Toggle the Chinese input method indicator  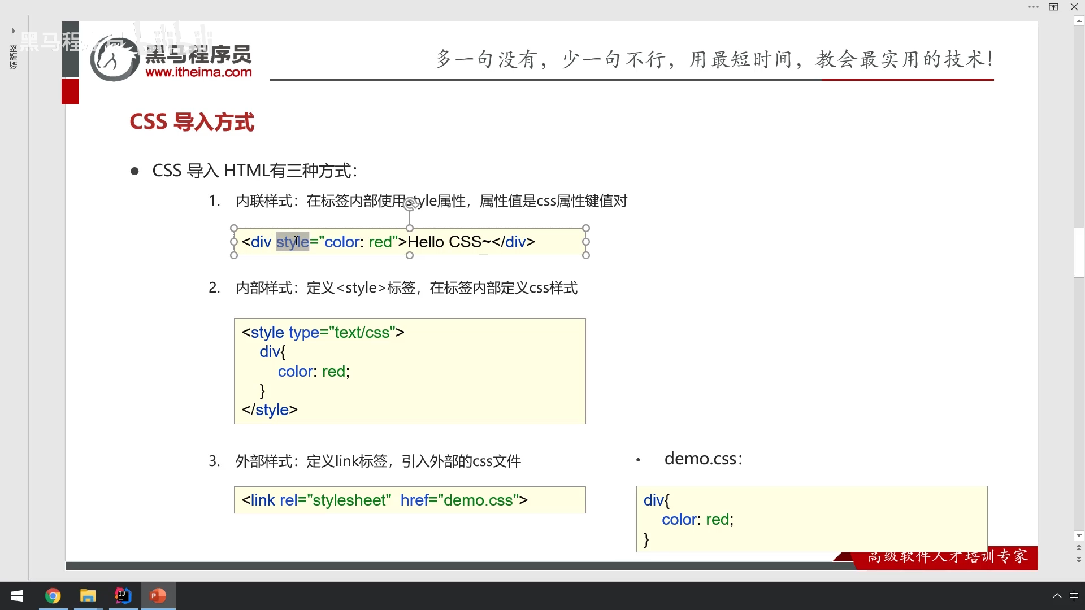pyautogui.click(x=1074, y=596)
